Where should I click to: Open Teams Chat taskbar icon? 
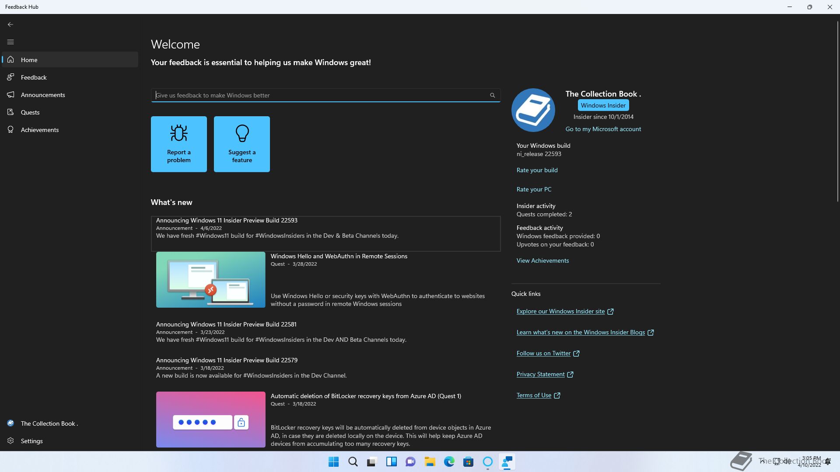(410, 462)
